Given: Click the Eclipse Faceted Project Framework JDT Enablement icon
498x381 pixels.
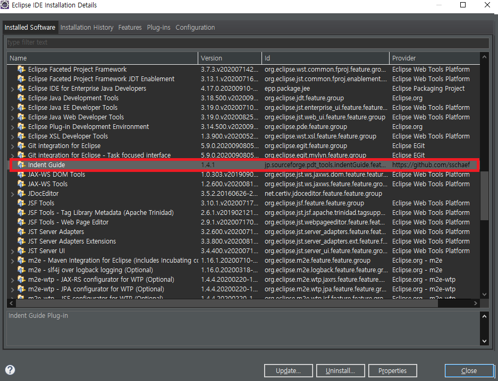Looking at the screenshot, I should point(21,79).
